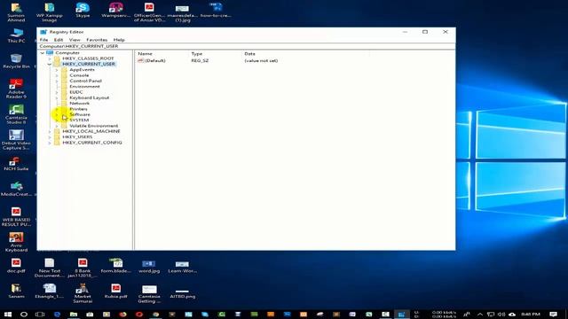Select the New Text Document file

pos(50,268)
